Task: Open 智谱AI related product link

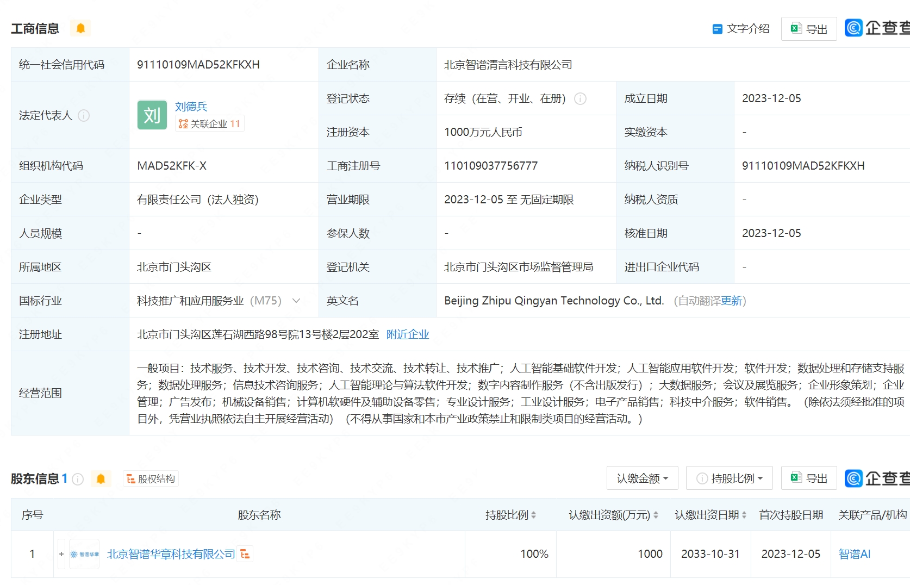Action: click(854, 554)
